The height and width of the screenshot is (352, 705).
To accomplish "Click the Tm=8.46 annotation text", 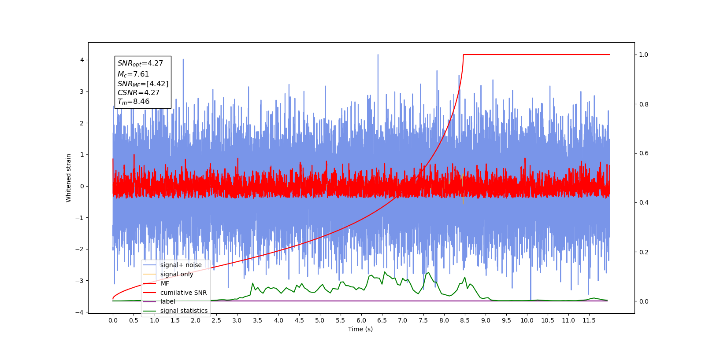I will coord(133,102).
